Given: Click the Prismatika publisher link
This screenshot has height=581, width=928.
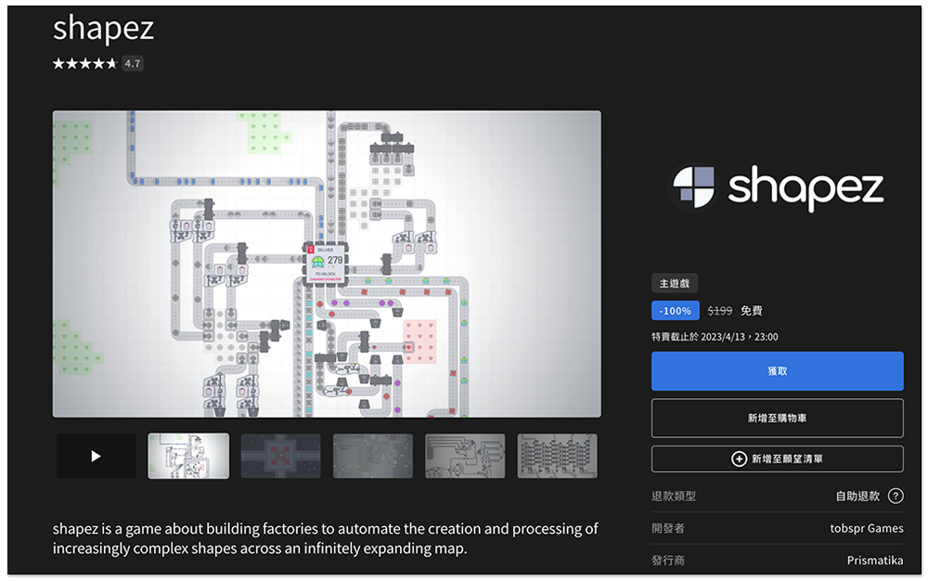Looking at the screenshot, I should [x=875, y=561].
